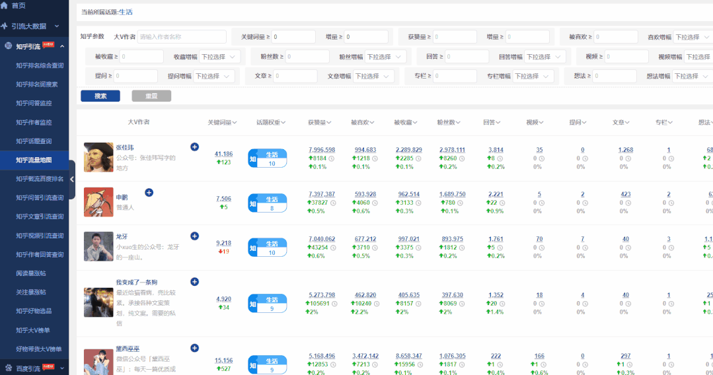713x375 pixels.
Task: Open the 喜欢增幅 dropdown
Action: click(693, 37)
